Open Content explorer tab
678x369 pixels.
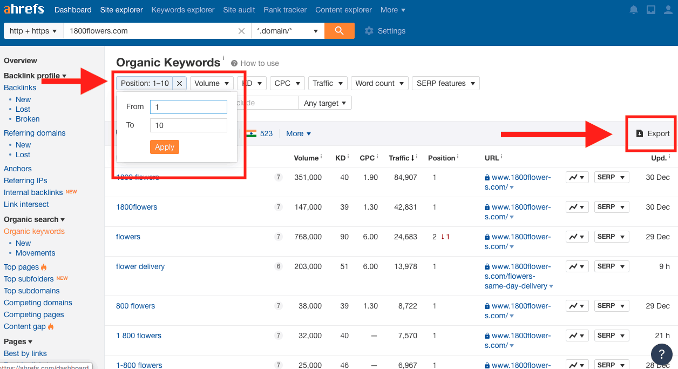343,10
